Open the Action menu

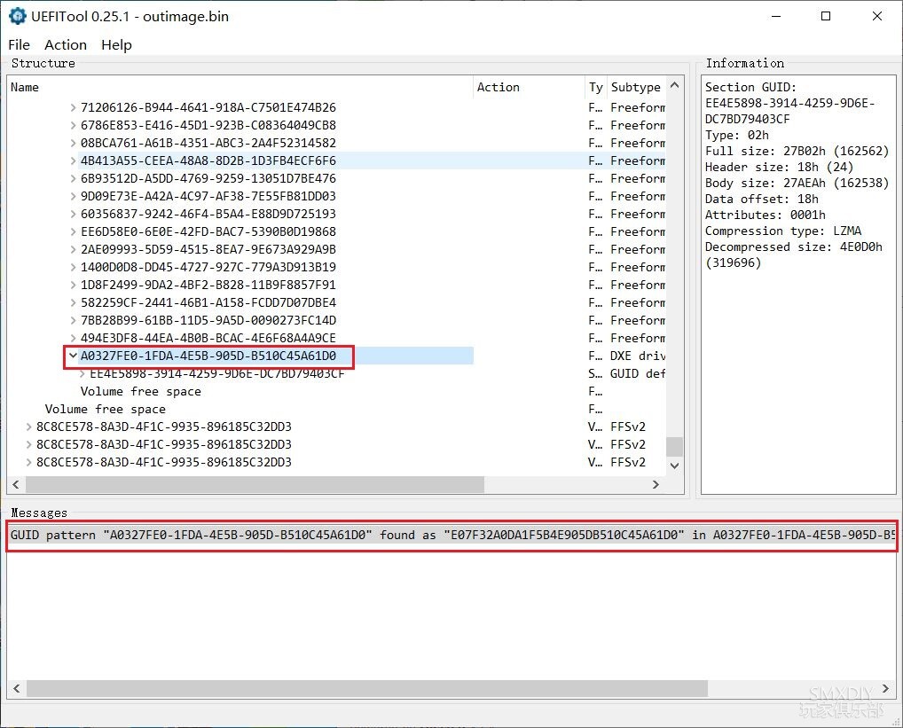click(66, 45)
